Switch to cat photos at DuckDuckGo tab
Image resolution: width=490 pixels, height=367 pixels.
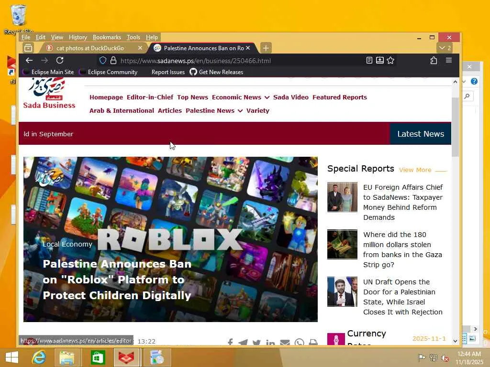tap(90, 48)
